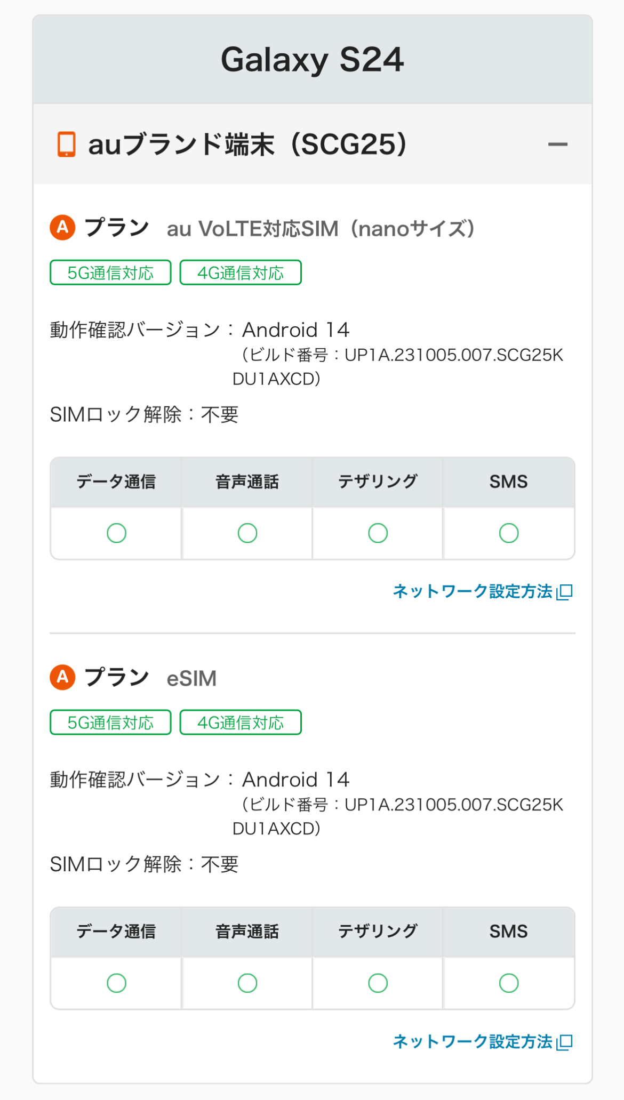Click 音声通話 circle mark in eSIM table
The image size is (624, 1100).
(x=247, y=983)
